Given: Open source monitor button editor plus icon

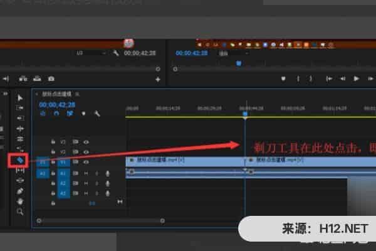Looking at the screenshot, I should click(x=158, y=79).
